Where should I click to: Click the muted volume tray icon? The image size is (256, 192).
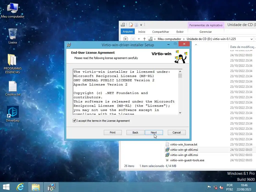221,187
